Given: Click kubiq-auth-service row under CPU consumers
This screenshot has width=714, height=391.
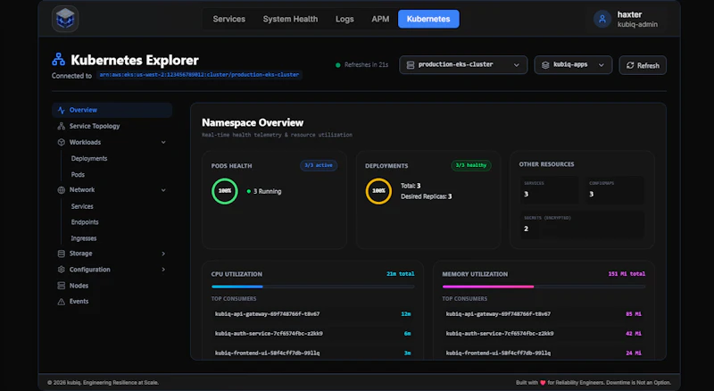Looking at the screenshot, I should (x=313, y=334).
